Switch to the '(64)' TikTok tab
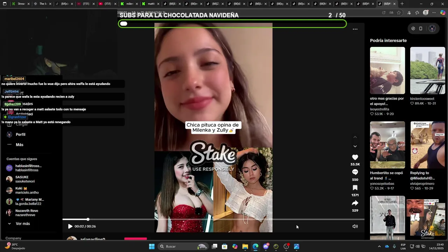Image resolution: width=448 pixels, height=252 pixels. (64, 4)
